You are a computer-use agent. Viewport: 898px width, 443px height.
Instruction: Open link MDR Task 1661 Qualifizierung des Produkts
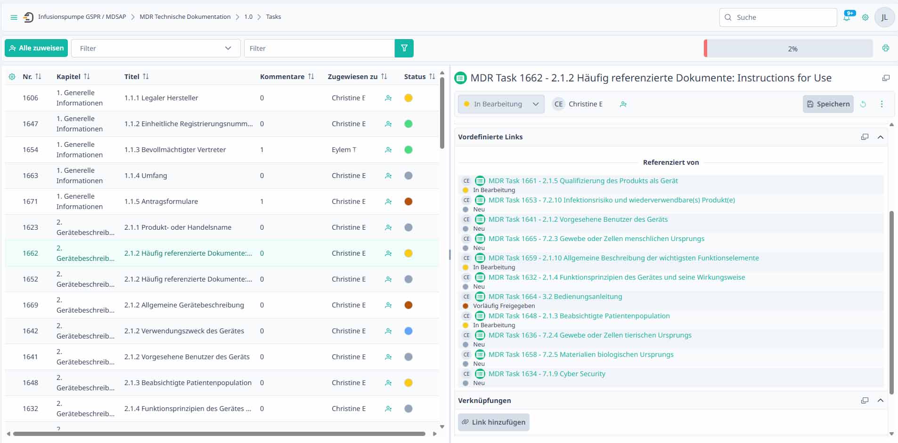pyautogui.click(x=583, y=181)
